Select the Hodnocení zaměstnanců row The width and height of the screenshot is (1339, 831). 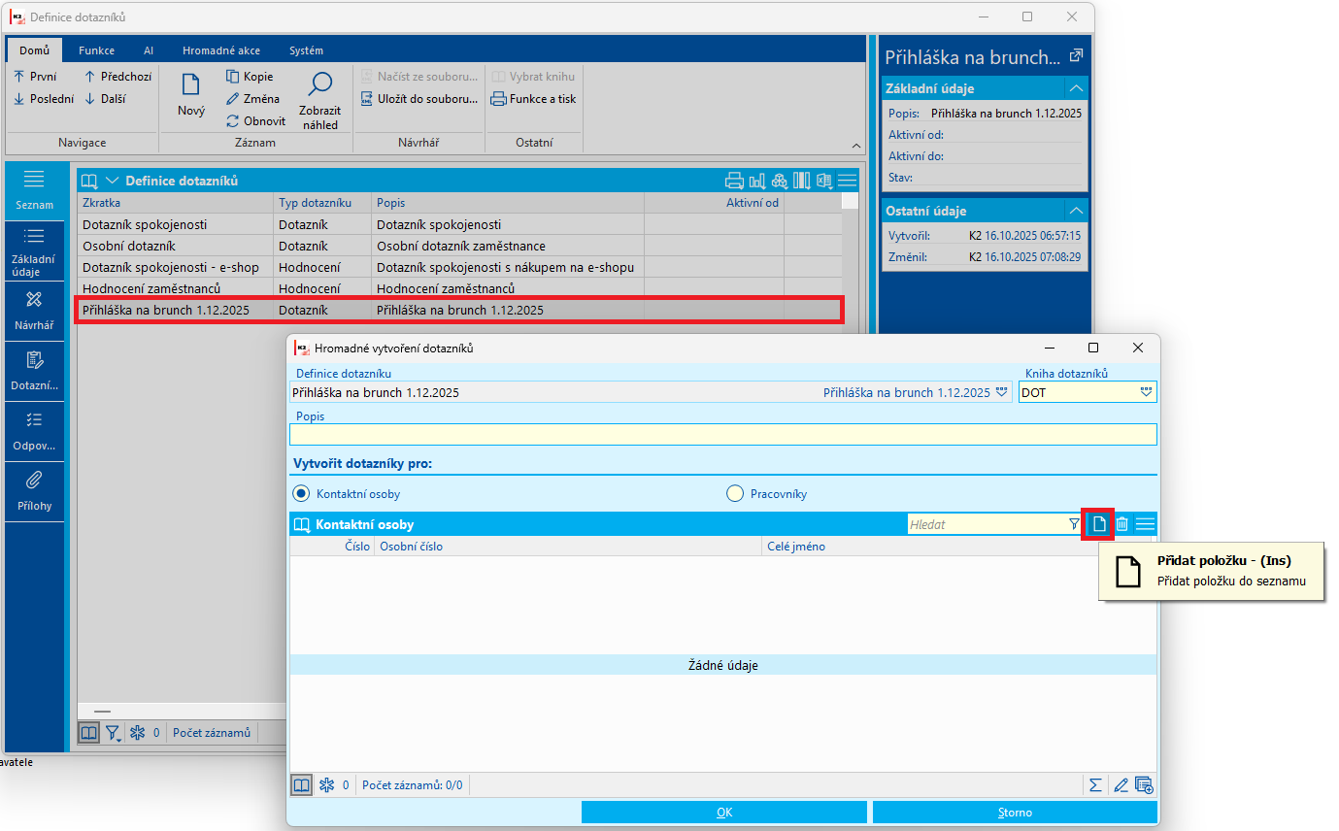coord(459,288)
